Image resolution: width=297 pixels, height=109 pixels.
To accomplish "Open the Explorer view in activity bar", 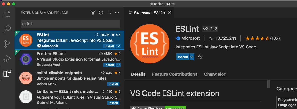I will (x=7, y=15).
